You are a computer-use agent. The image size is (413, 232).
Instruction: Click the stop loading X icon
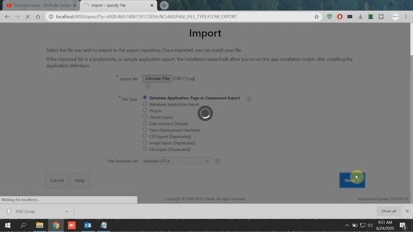point(28,17)
